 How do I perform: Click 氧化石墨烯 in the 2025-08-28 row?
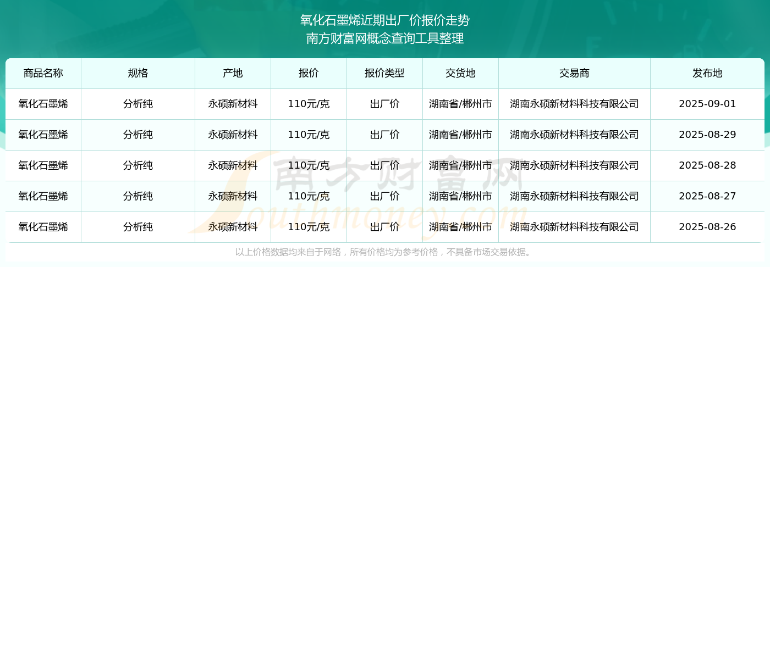(x=43, y=165)
